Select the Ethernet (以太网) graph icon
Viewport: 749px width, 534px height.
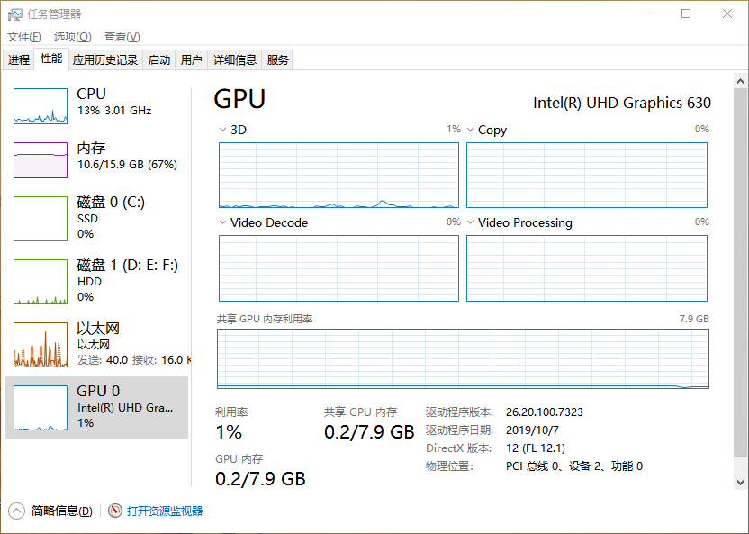click(x=41, y=345)
